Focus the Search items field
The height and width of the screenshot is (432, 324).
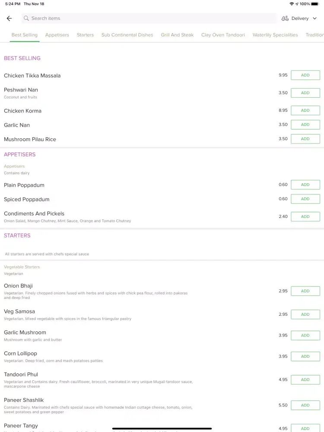(x=149, y=18)
